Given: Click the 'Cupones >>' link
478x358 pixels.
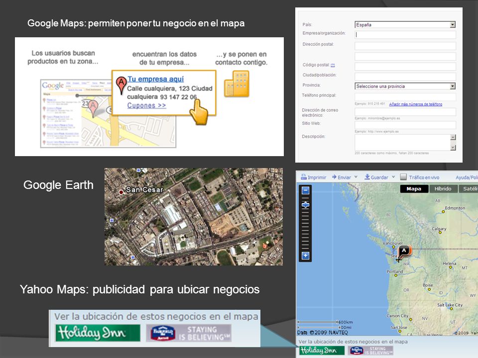Looking at the screenshot, I should coord(146,105).
